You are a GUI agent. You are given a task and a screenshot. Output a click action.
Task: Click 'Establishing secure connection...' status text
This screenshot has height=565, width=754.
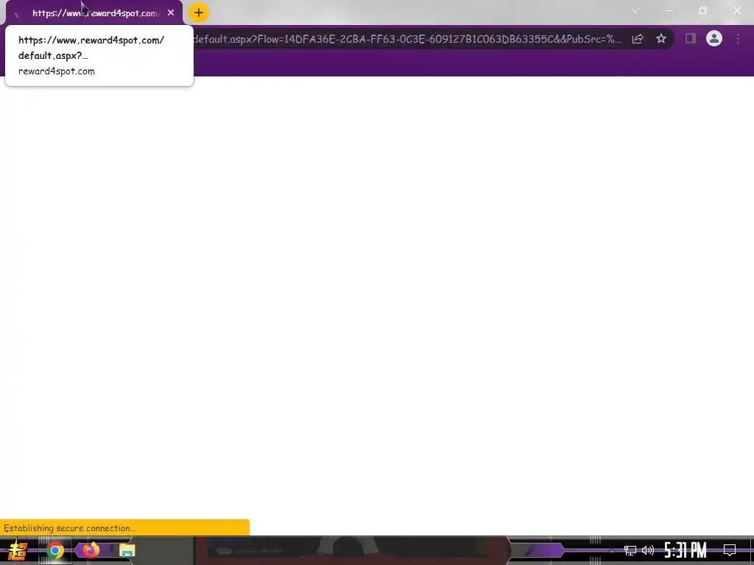coord(70,528)
